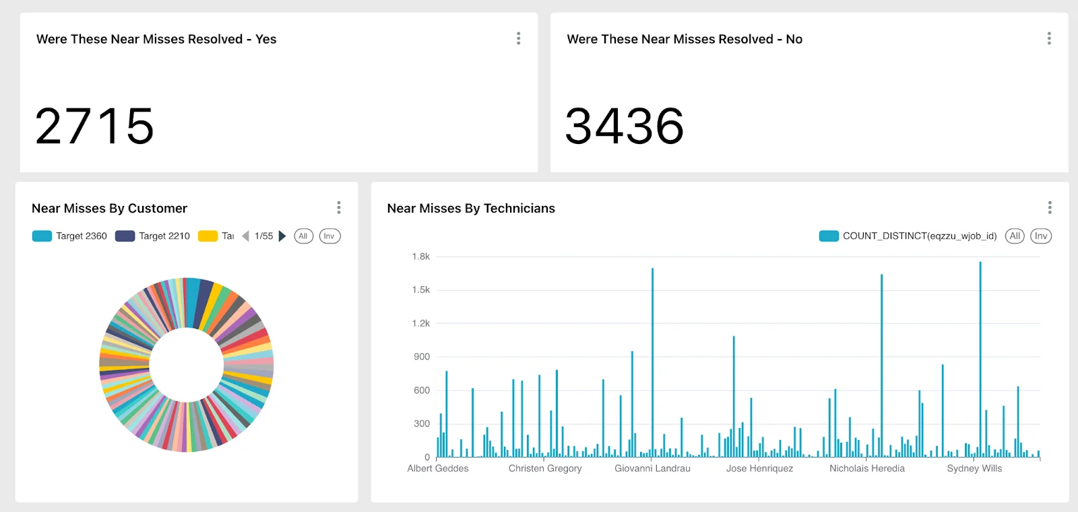Click the 2715 resolved count value

click(94, 126)
